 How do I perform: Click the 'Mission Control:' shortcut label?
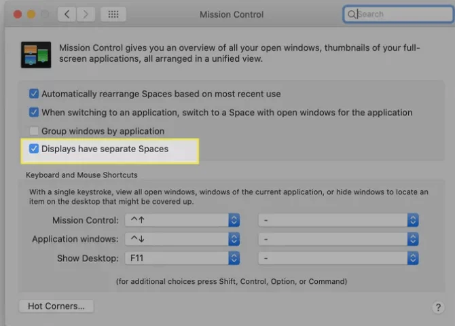point(86,220)
